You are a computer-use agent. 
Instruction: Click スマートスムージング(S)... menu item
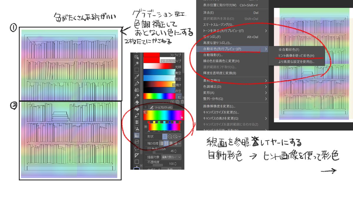pos(232,25)
